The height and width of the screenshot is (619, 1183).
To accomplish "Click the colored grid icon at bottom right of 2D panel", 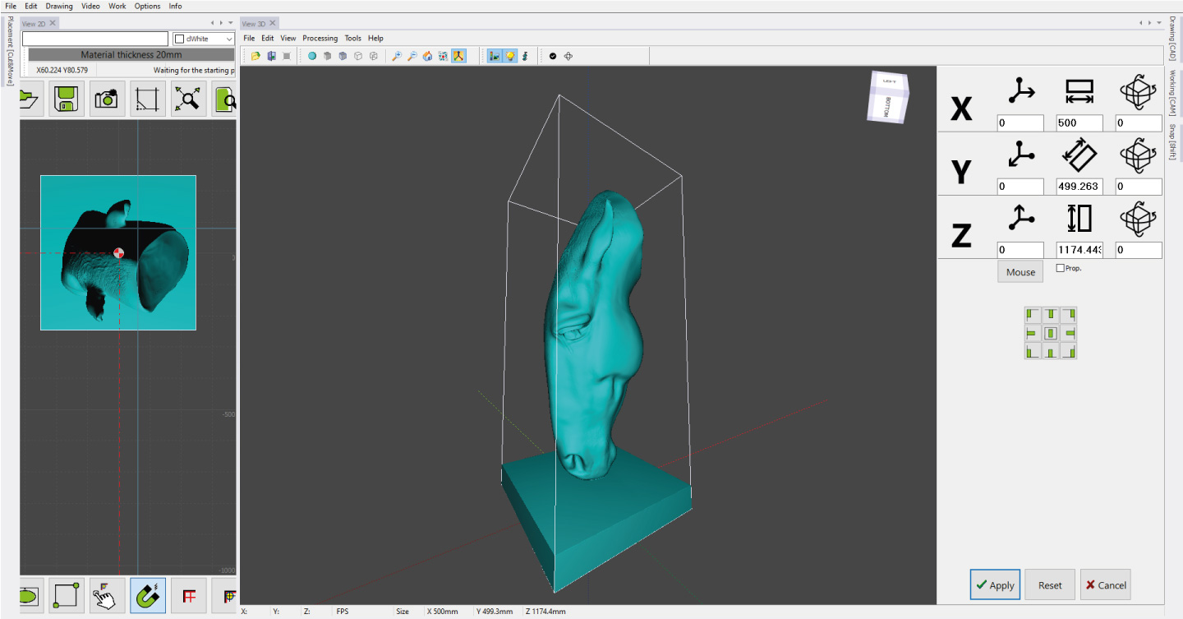I will (225, 596).
